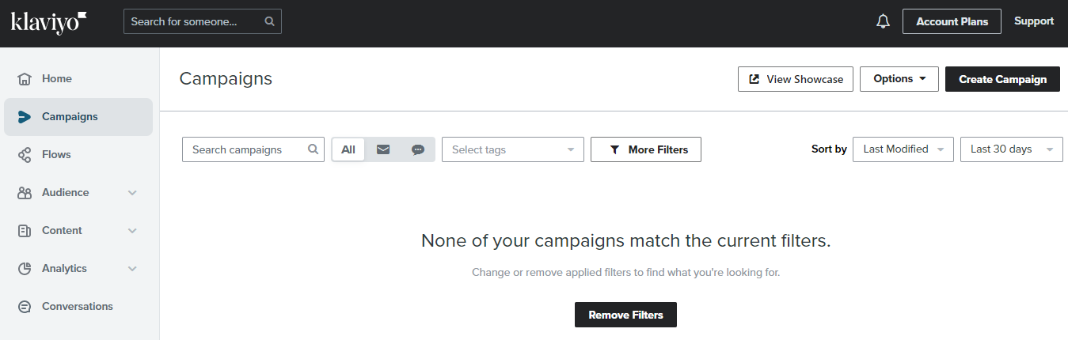The image size is (1068, 340).
Task: Filter campaigns by the SMS bubble icon
Action: (x=418, y=149)
